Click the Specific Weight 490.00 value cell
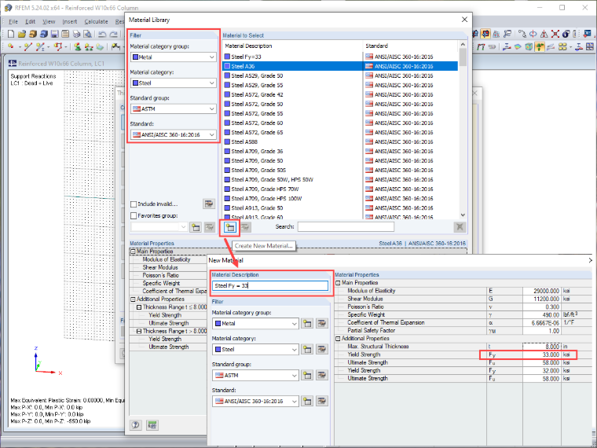Image resolution: width=597 pixels, height=448 pixels. coord(542,314)
